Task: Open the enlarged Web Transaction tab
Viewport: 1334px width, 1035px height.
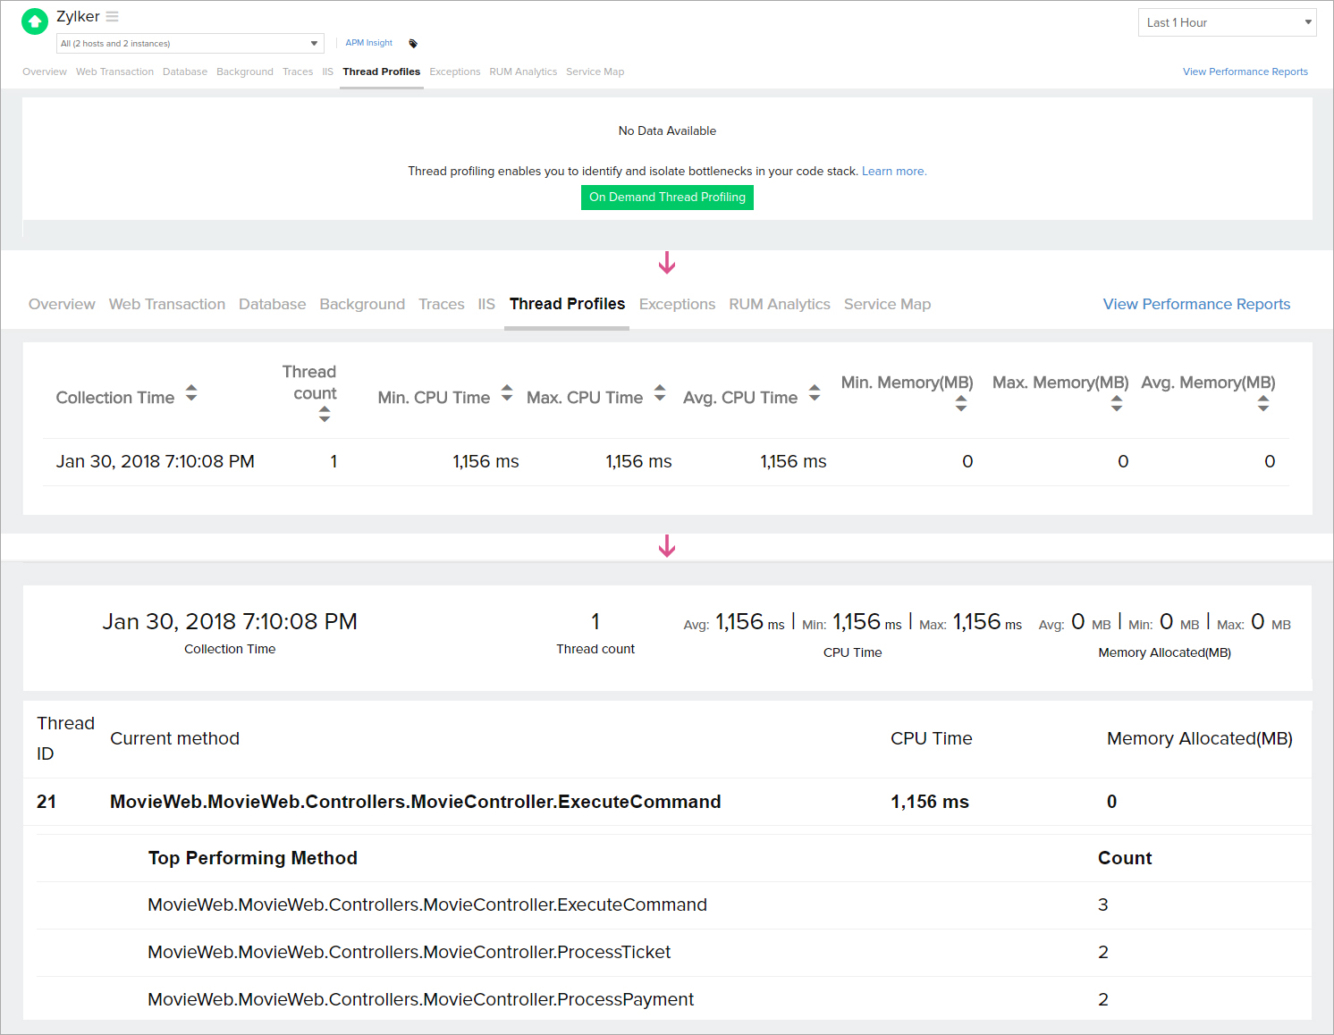Action: [167, 304]
